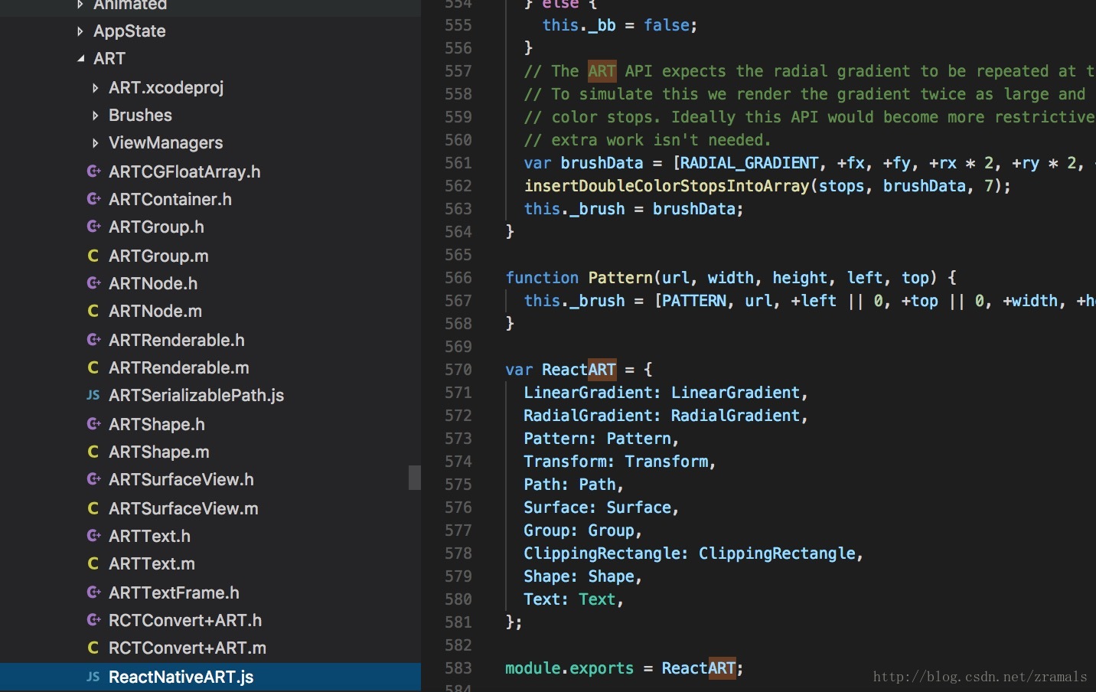Click 'Text:' key on line 580
Viewport: 1096px width, 692px height.
pos(546,599)
